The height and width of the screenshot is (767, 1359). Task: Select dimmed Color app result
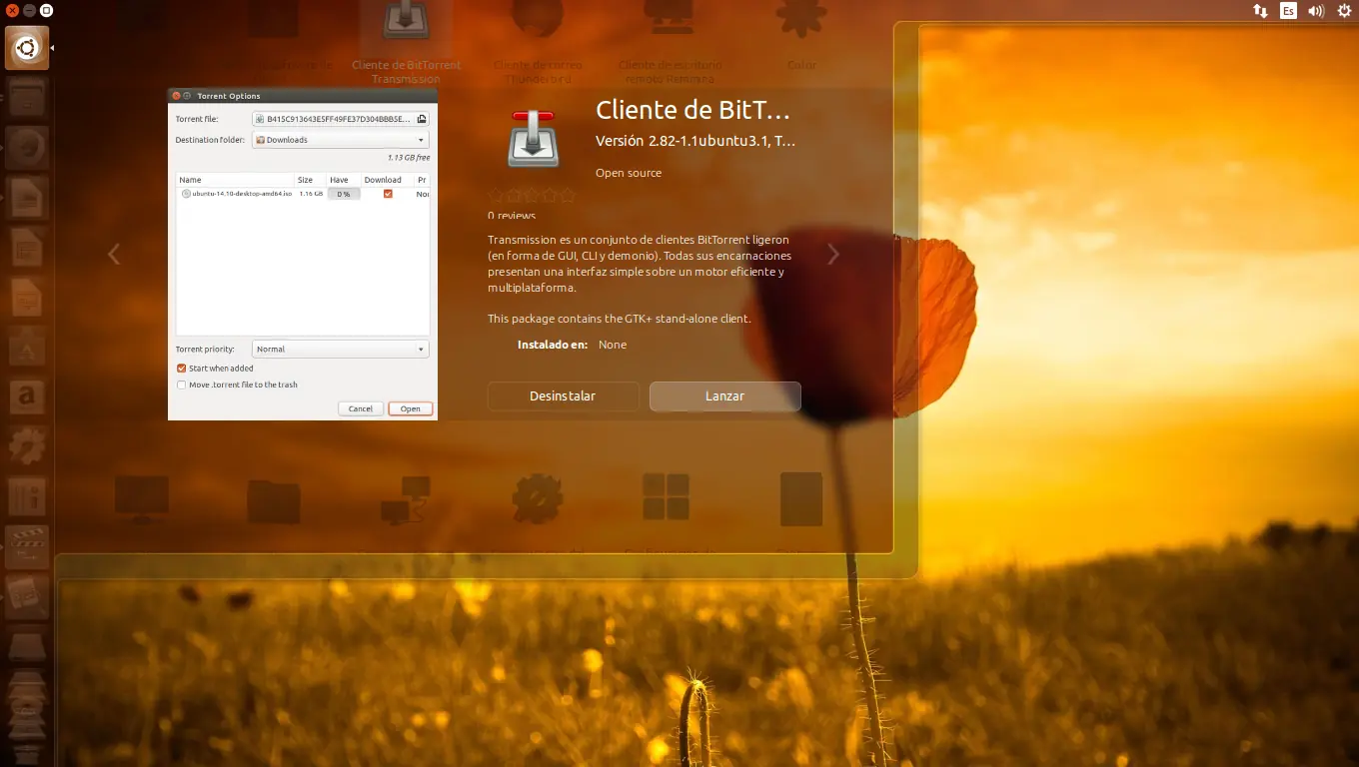[x=801, y=38]
